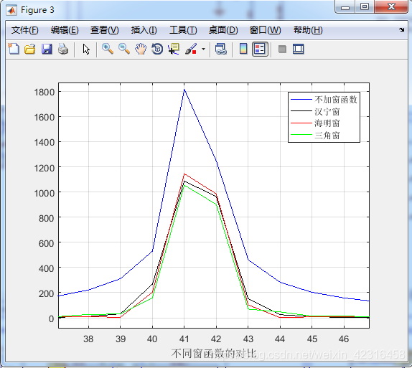
Task: Click the MATLAB logo in the title bar
Action: coord(11,10)
